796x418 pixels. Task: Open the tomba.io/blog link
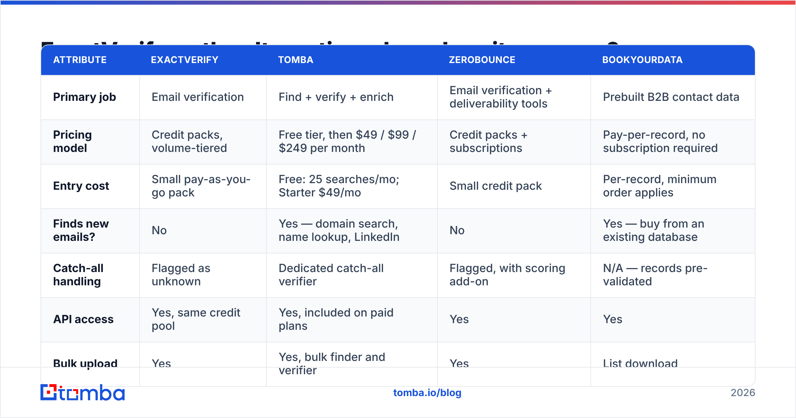427,393
